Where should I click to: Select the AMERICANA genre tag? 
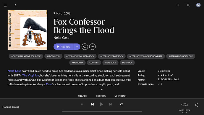pos(77,63)
